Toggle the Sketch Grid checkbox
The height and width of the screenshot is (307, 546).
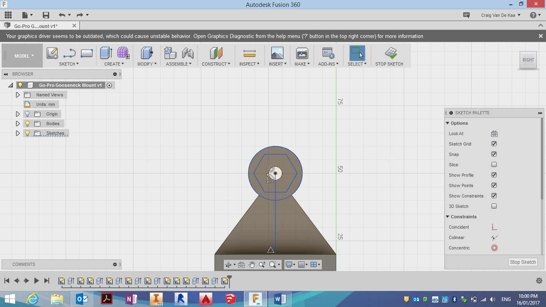(494, 144)
